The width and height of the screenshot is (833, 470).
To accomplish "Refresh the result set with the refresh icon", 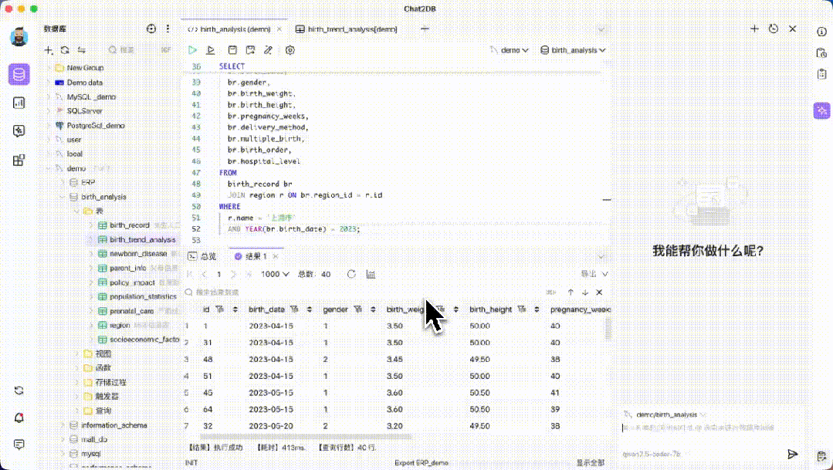I will tap(351, 273).
